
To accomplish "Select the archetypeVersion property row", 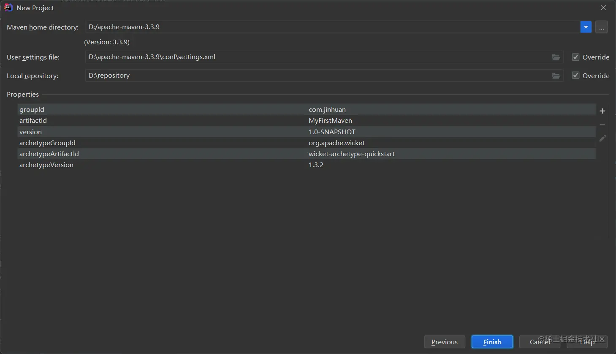I will (307, 165).
